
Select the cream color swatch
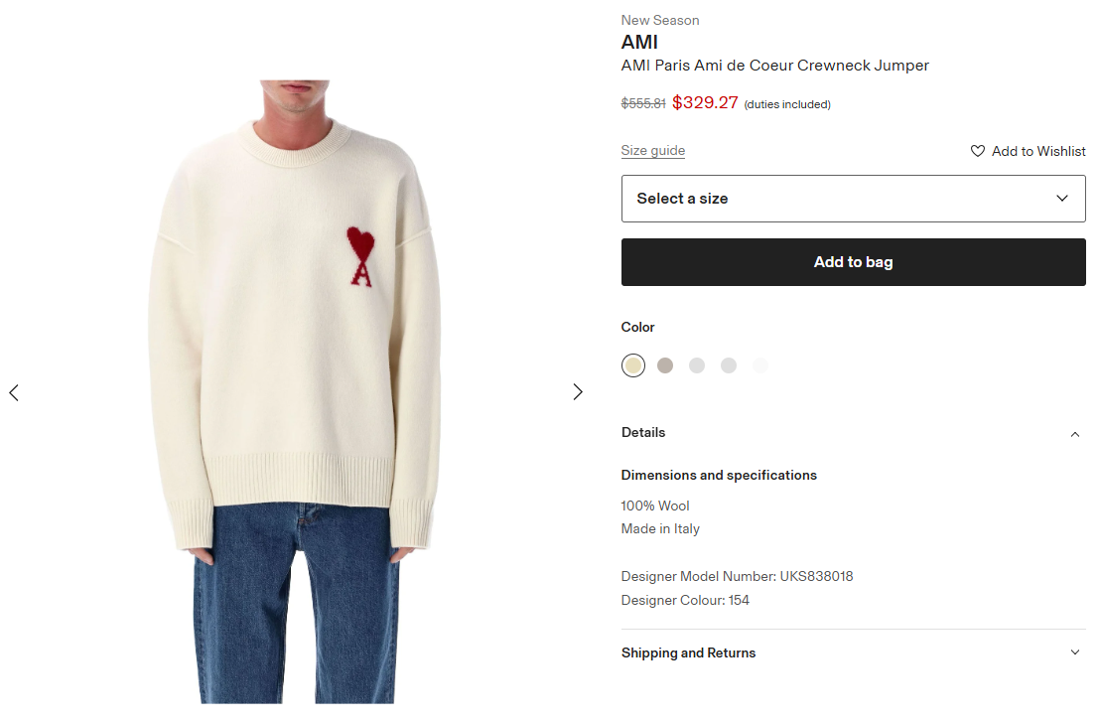(x=633, y=365)
